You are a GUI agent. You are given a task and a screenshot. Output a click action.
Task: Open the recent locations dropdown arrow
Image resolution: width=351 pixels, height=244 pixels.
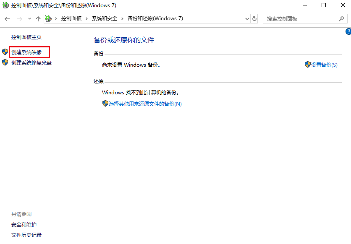coord(29,19)
